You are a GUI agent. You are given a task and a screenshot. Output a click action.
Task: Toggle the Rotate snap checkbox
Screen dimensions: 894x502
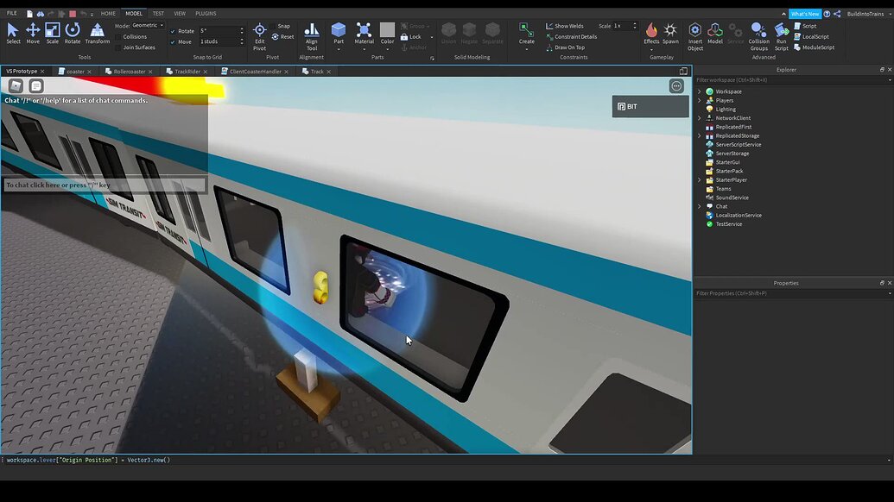[173, 31]
